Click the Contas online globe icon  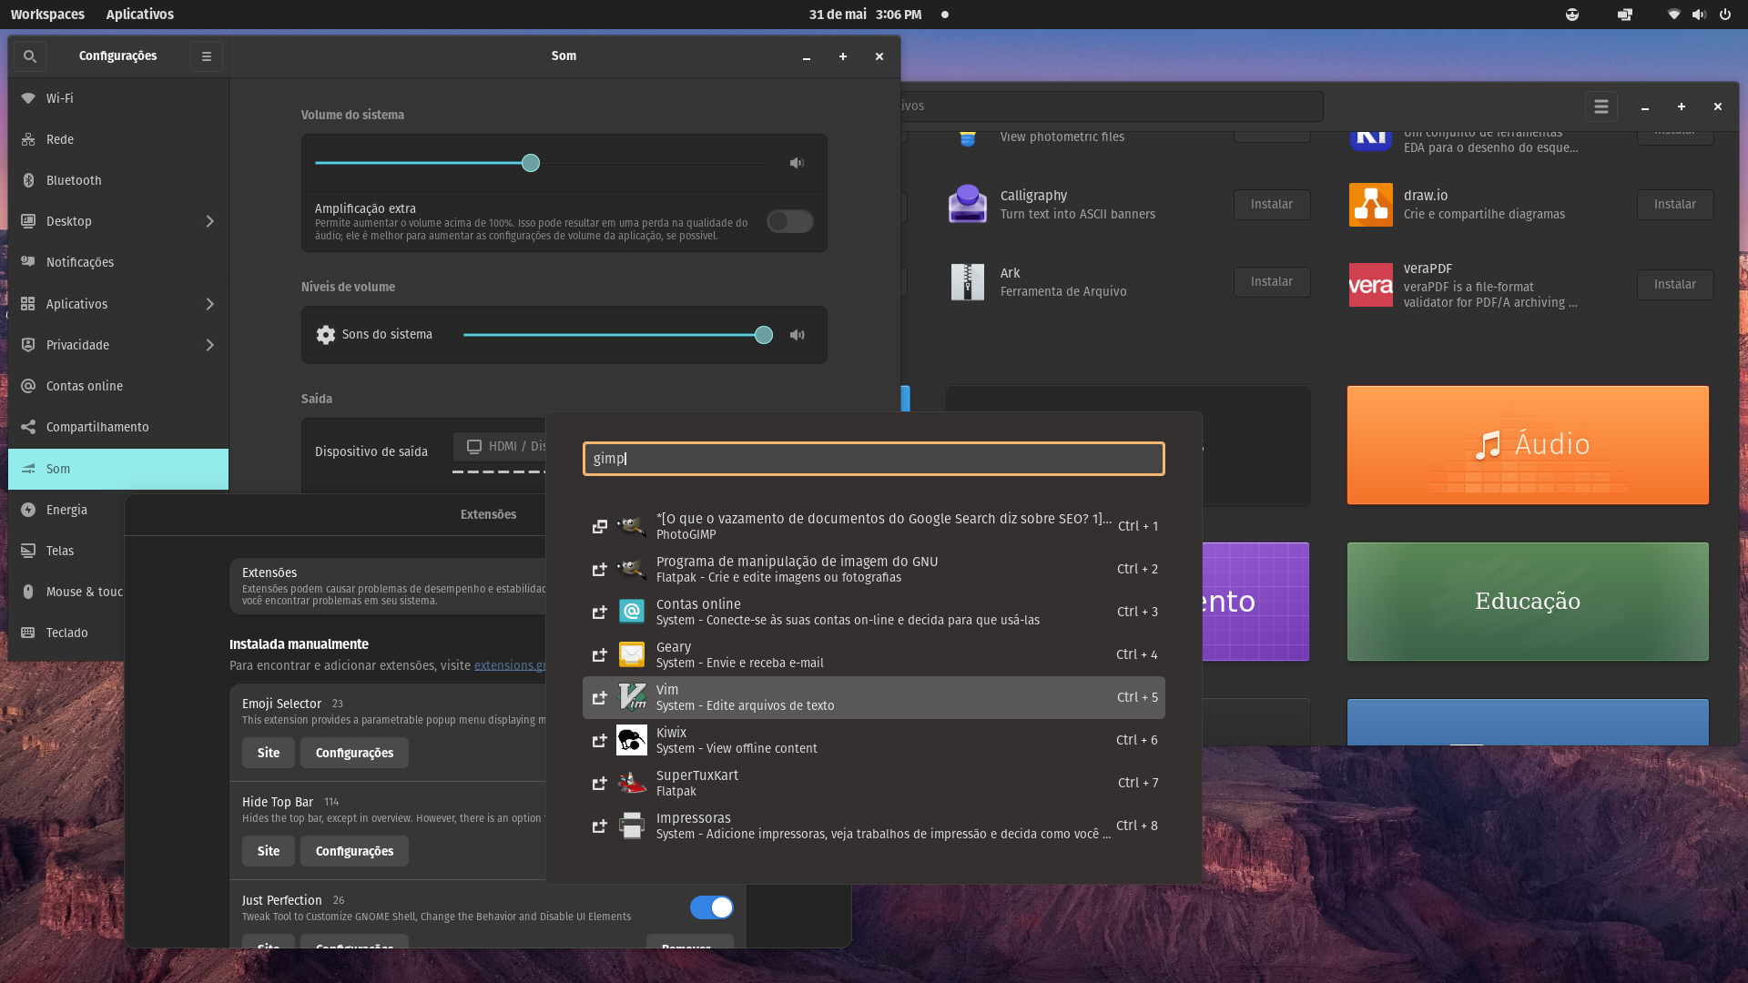coord(632,612)
